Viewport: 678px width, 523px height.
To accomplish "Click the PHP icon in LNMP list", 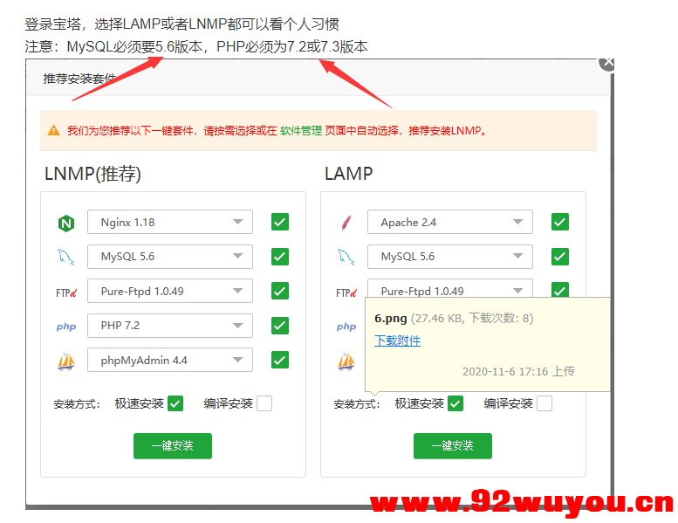I will 66,327.
